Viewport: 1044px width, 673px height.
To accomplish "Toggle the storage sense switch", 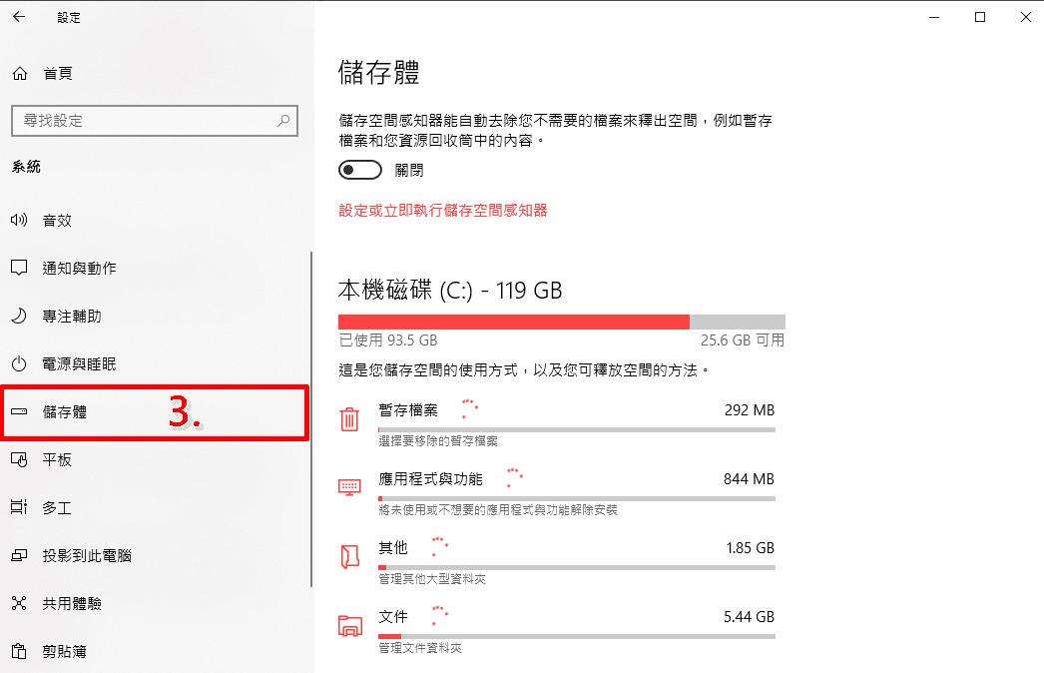I will (x=360, y=170).
